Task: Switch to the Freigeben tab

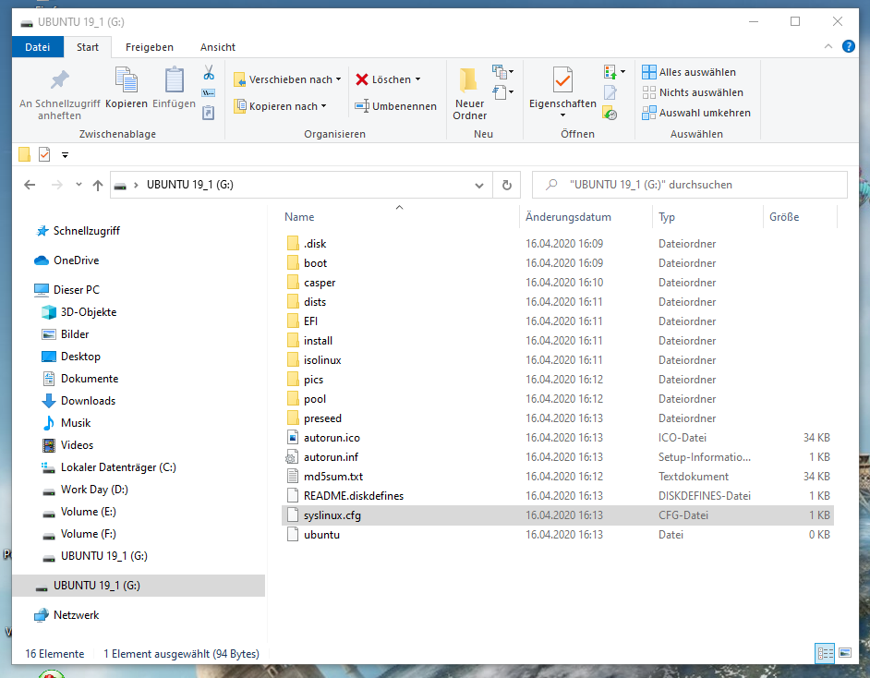Action: click(x=150, y=47)
